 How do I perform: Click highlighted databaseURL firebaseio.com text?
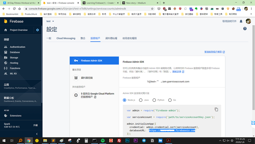(x=172, y=130)
